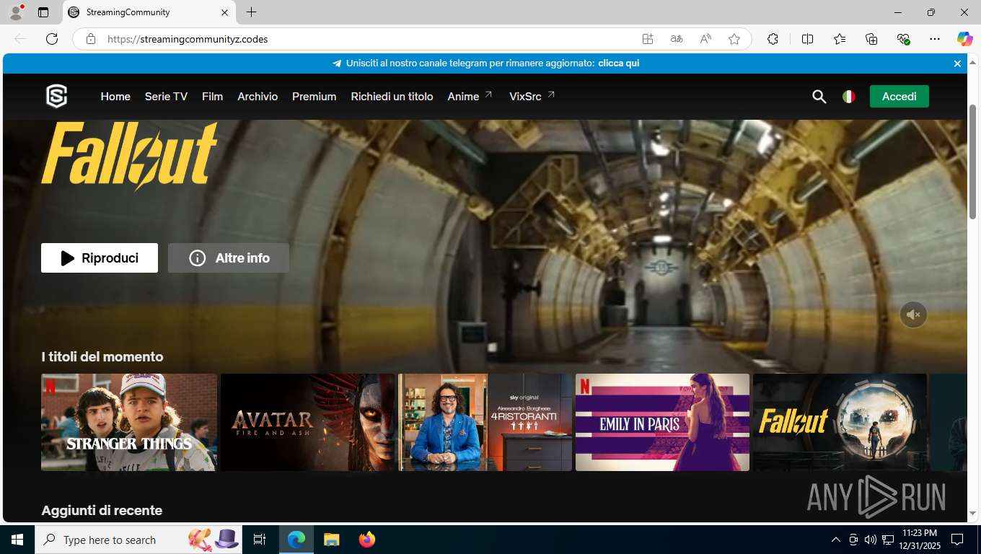
Task: Click the scrollbar down arrow
Action: (972, 513)
